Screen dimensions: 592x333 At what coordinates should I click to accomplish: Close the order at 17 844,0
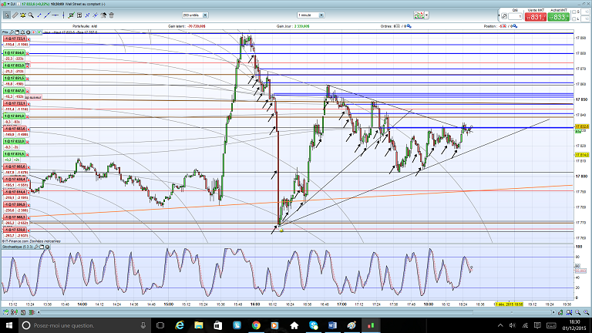tap(29, 52)
